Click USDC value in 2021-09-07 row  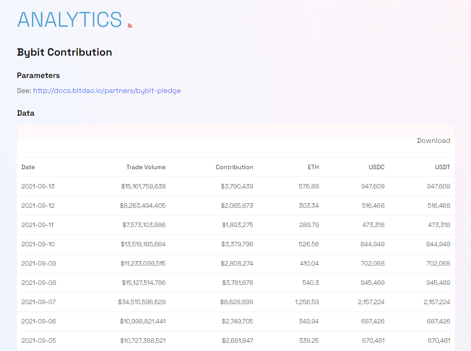371,302
